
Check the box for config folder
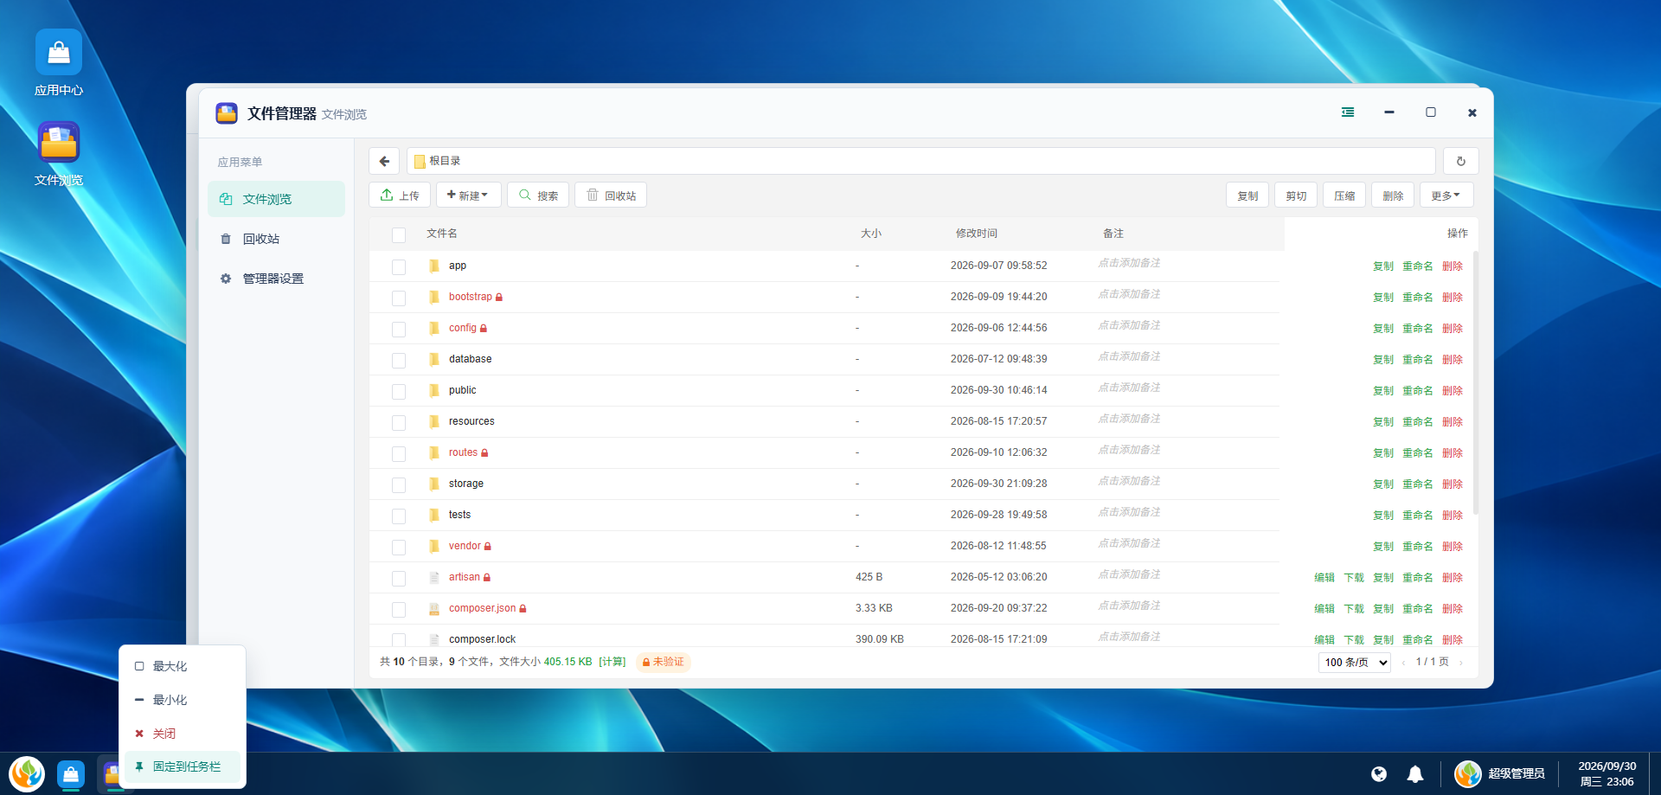pos(399,329)
